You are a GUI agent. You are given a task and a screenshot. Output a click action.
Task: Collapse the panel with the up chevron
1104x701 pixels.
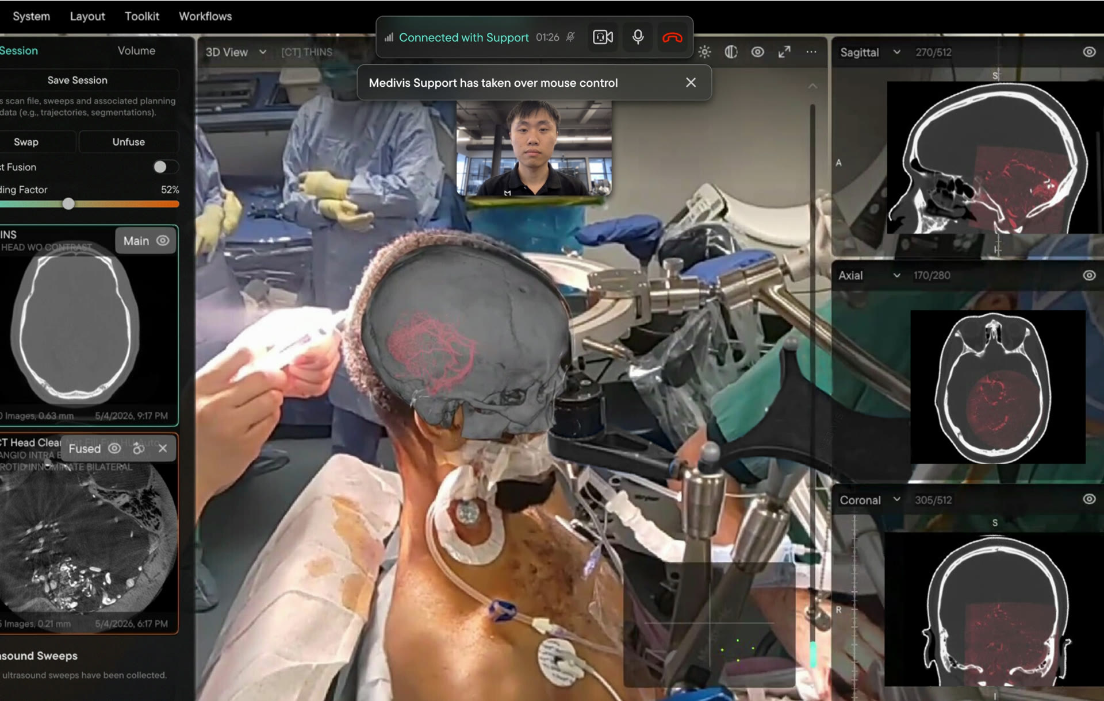coord(812,86)
